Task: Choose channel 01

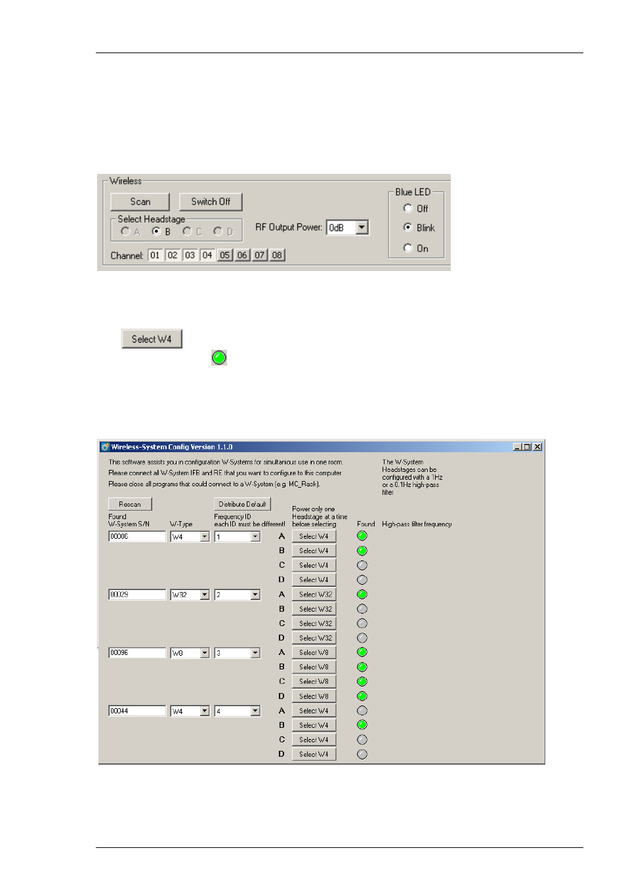Action: pos(155,255)
